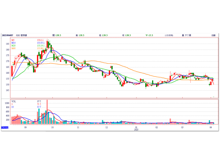220x165 pixels.
Task: Click the closing price 收 139.5
Action: [x=126, y=35]
